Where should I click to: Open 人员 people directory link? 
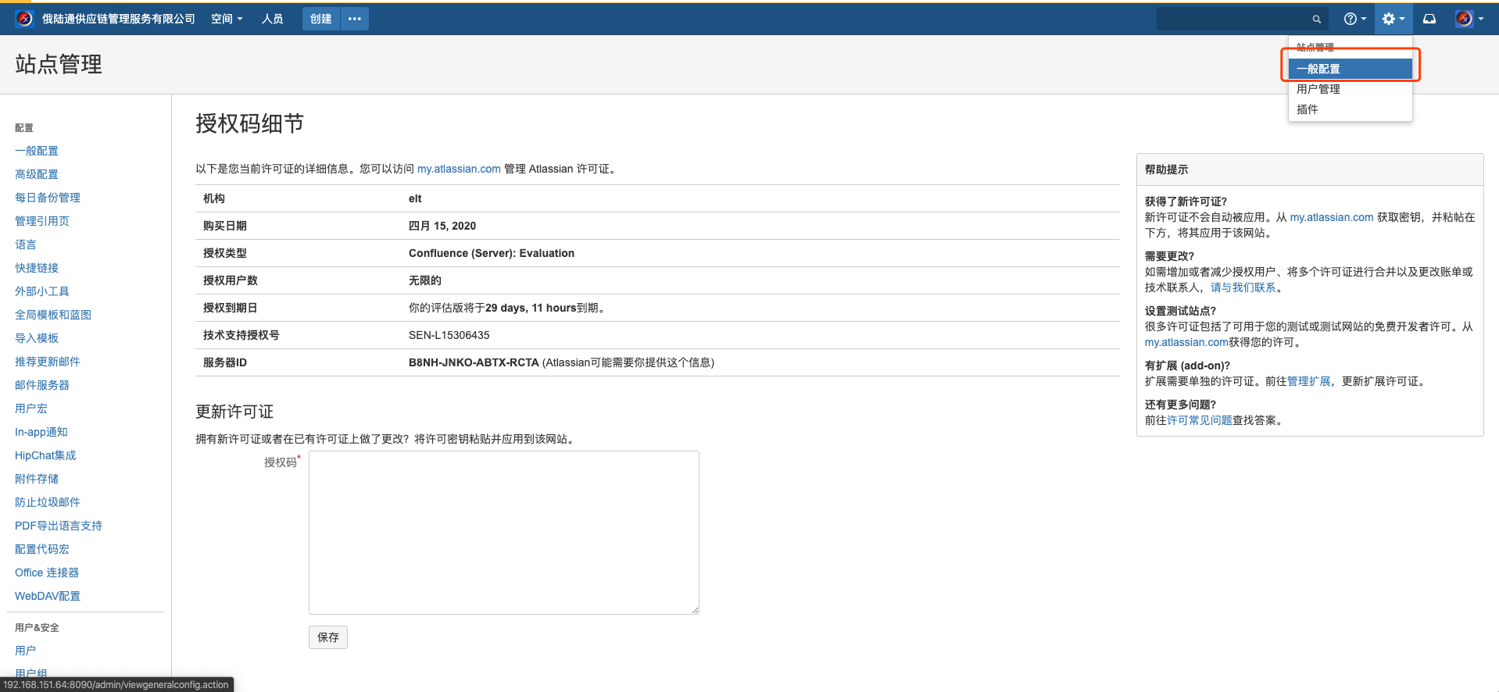(272, 19)
